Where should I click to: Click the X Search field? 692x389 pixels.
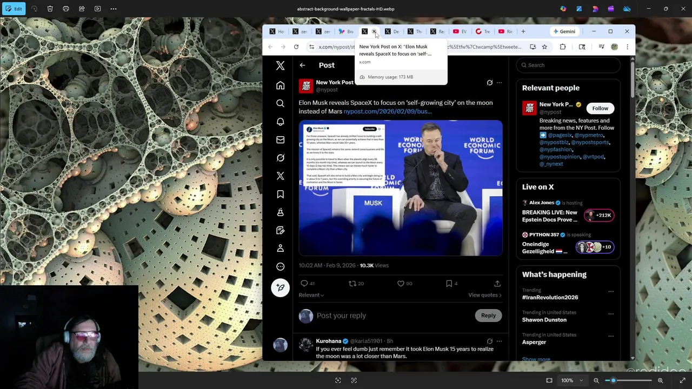click(x=568, y=65)
